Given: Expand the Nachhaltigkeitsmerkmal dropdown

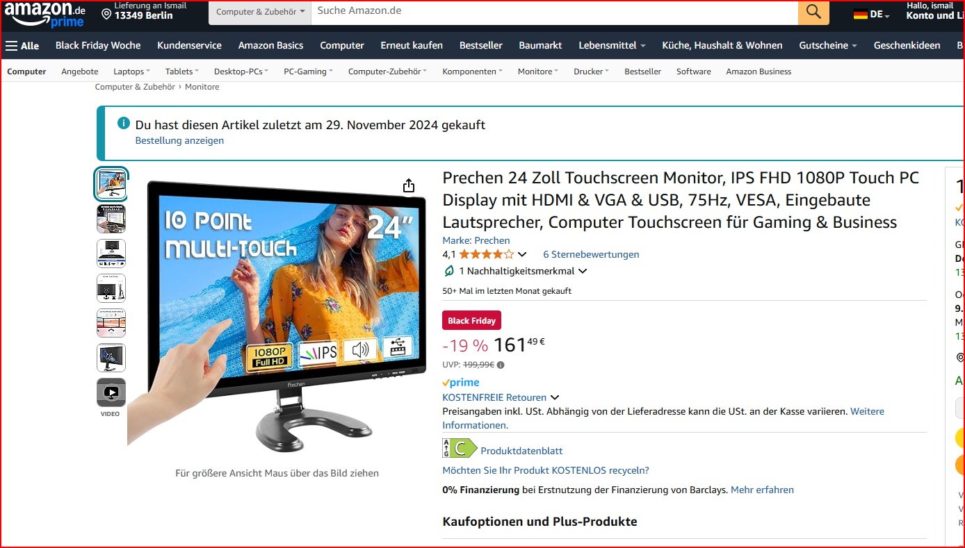Looking at the screenshot, I should pyautogui.click(x=583, y=272).
